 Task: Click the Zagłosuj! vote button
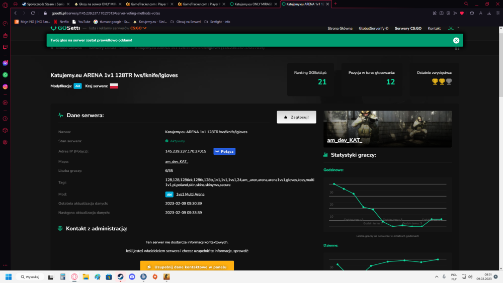pos(296,117)
